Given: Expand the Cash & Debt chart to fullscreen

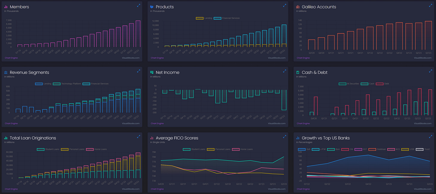Looking at the screenshot, I should tap(431, 71).
